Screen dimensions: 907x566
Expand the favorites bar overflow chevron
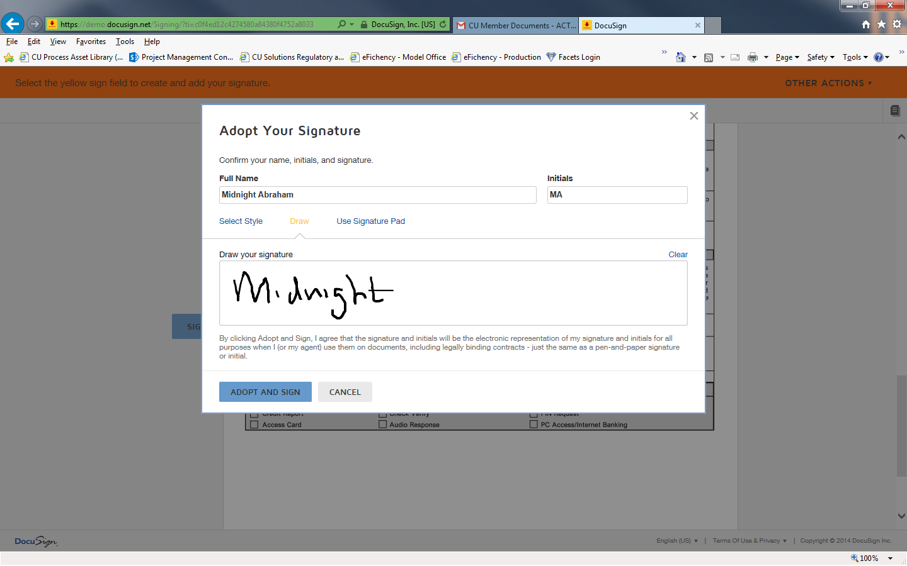coord(664,52)
